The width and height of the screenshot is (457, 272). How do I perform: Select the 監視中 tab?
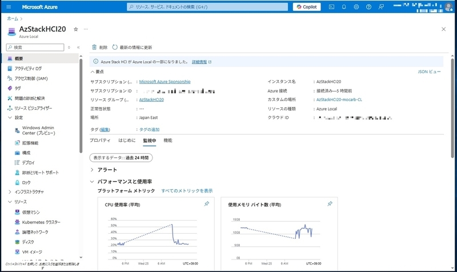(150, 141)
